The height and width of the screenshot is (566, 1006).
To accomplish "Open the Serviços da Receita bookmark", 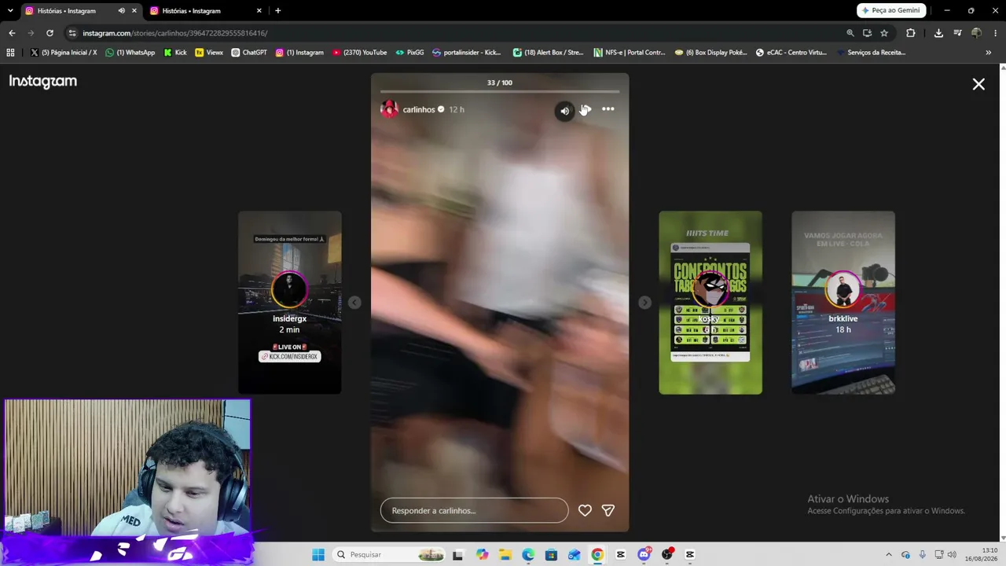I will (x=871, y=53).
